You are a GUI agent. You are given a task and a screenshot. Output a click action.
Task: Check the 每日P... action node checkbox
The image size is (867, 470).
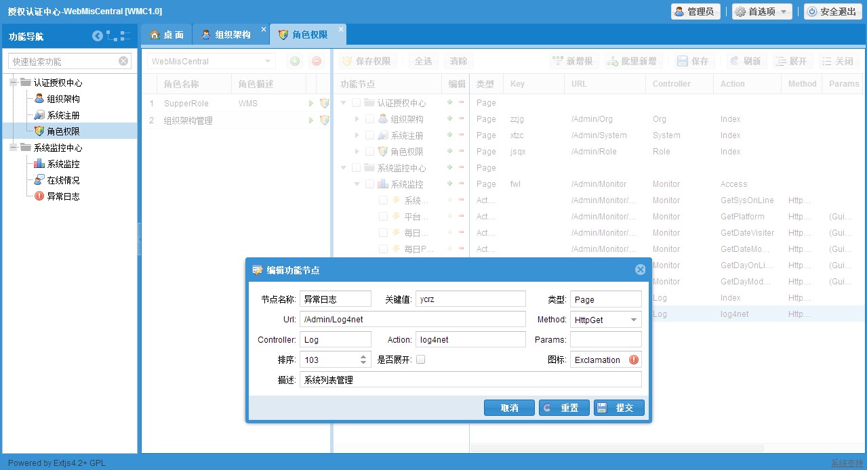383,249
